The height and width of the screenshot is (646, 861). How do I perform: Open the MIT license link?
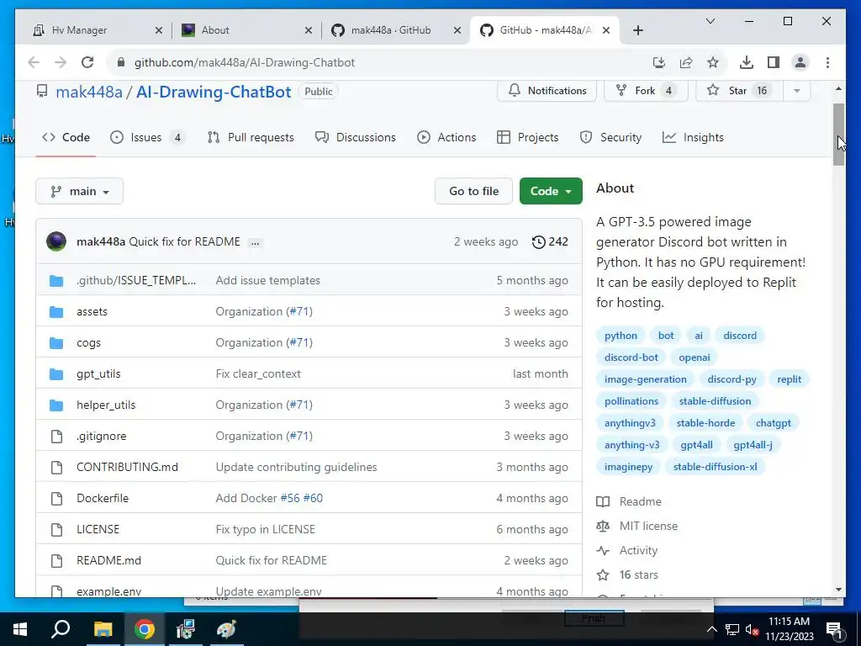pyautogui.click(x=648, y=527)
